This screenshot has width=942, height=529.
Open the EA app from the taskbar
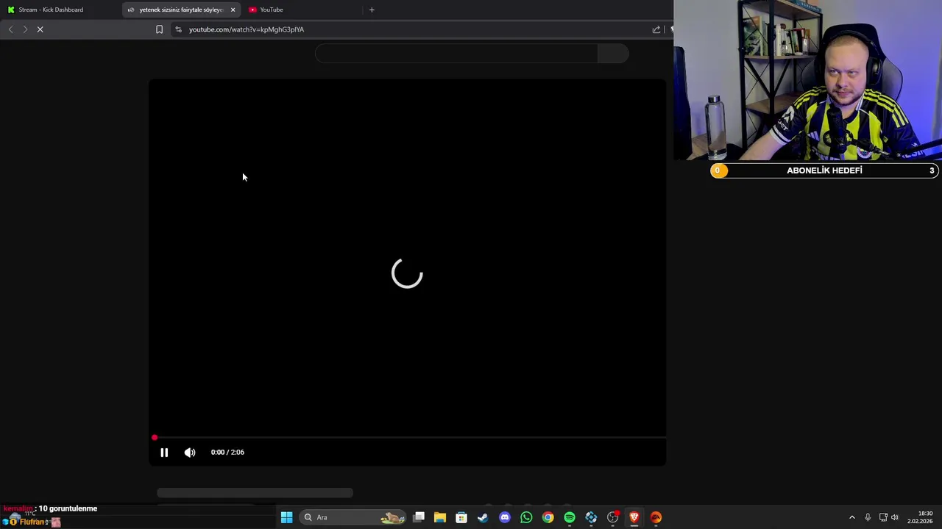[656, 517]
